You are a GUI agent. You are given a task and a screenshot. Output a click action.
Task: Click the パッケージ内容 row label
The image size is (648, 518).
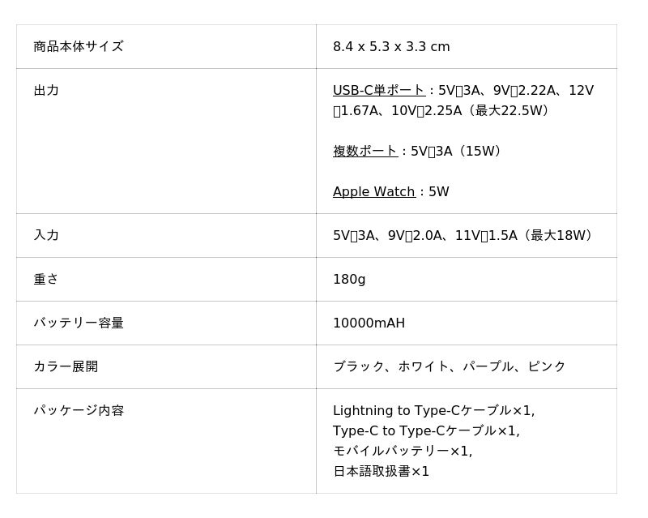click(x=79, y=410)
